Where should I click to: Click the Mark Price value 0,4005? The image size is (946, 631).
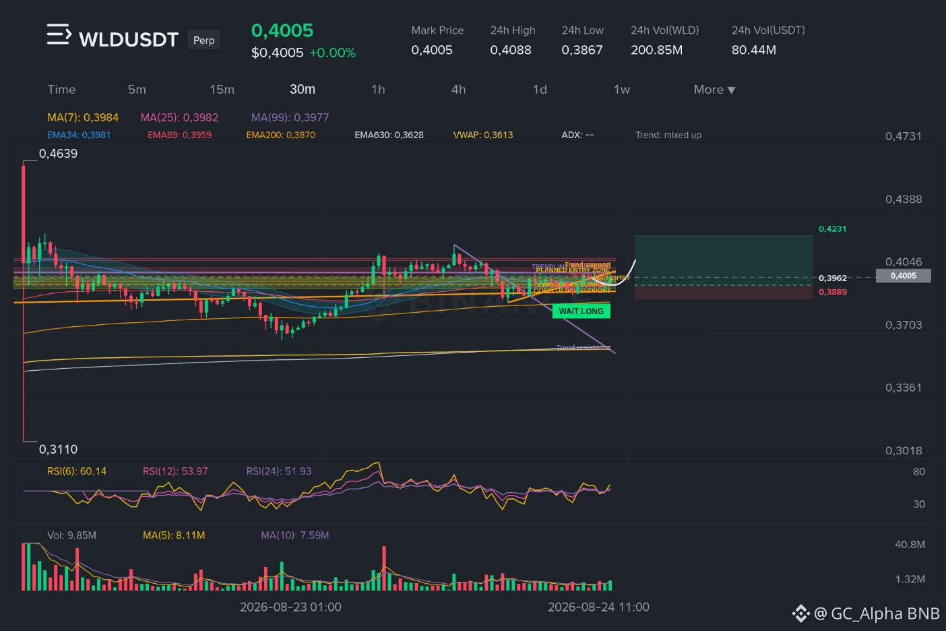click(x=432, y=50)
